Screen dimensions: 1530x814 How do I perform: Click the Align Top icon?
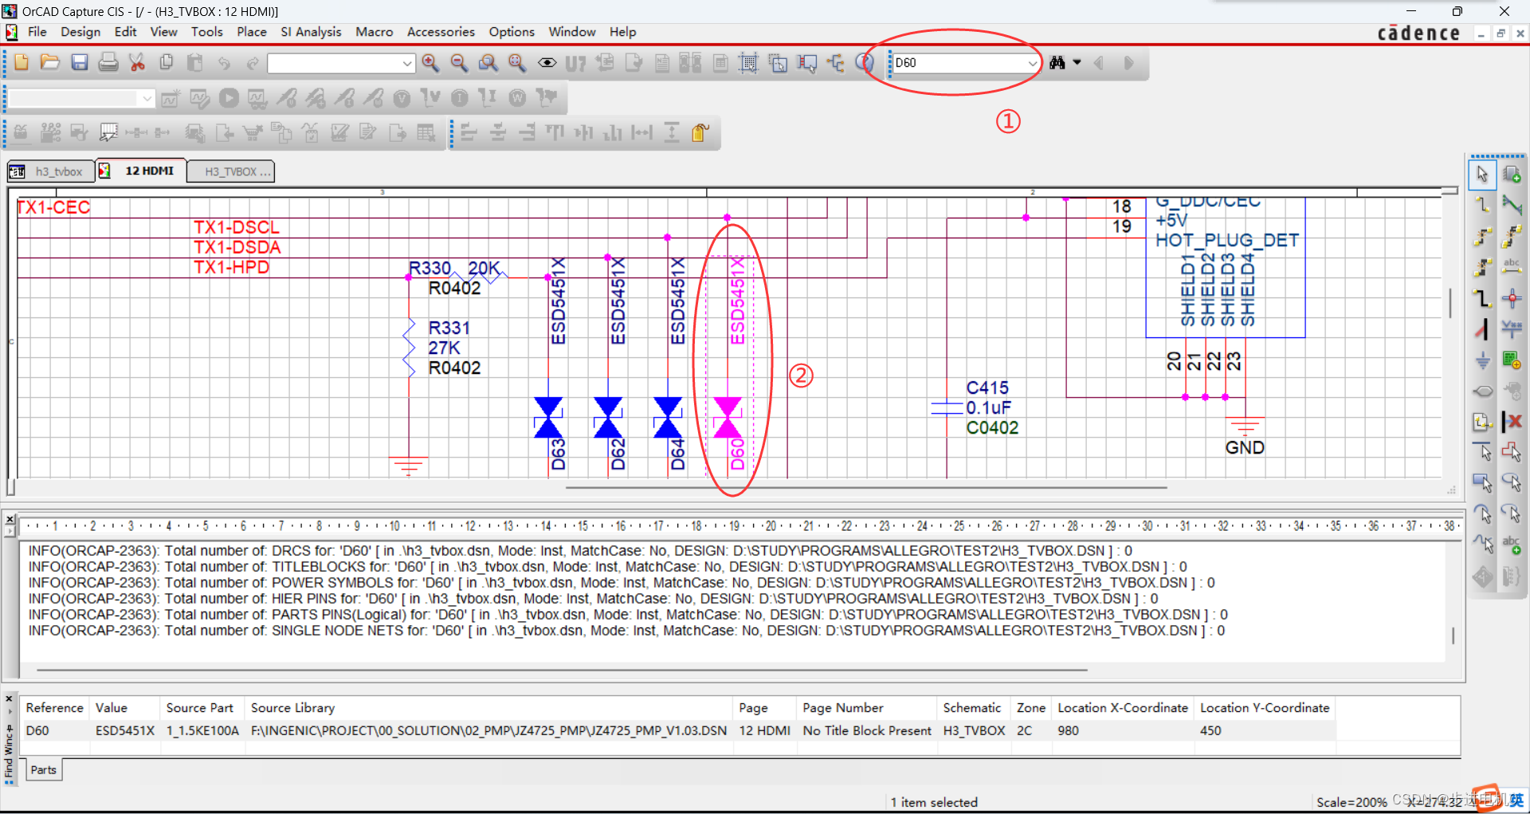[555, 132]
